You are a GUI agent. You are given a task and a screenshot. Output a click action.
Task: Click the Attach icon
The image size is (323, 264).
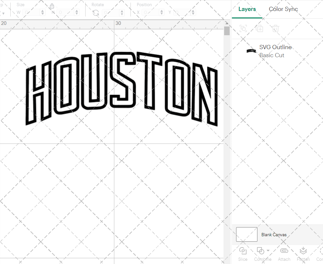click(x=284, y=250)
